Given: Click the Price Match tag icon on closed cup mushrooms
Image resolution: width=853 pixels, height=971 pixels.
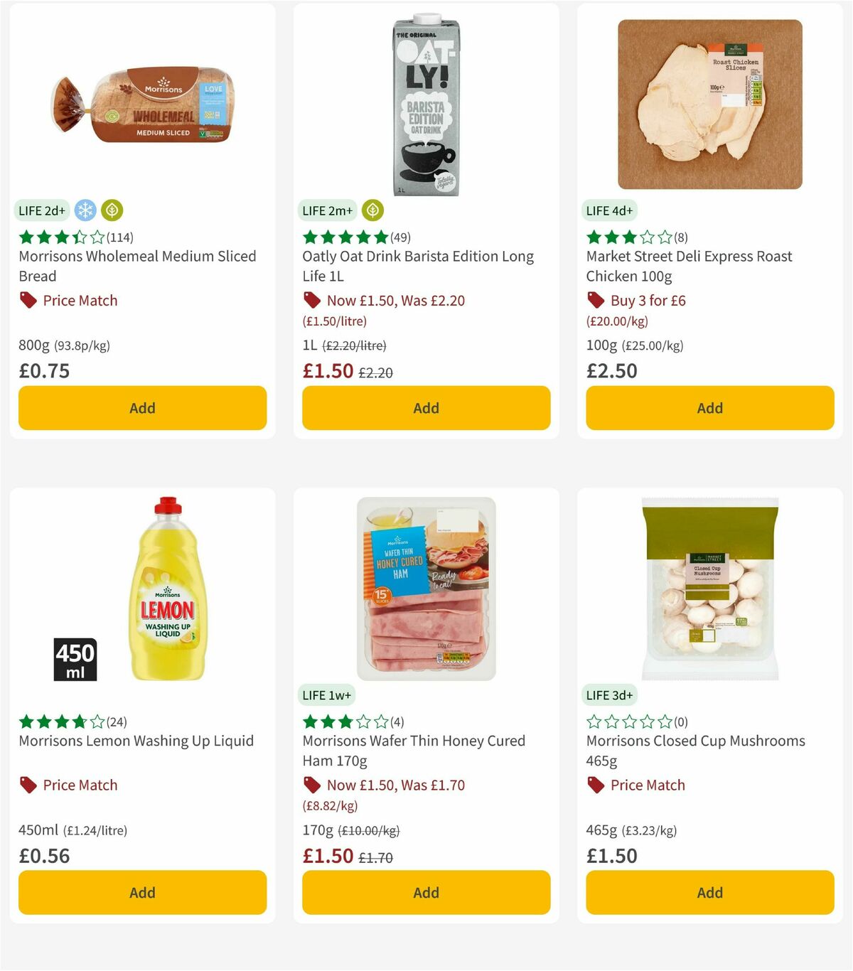Looking at the screenshot, I should click(594, 785).
